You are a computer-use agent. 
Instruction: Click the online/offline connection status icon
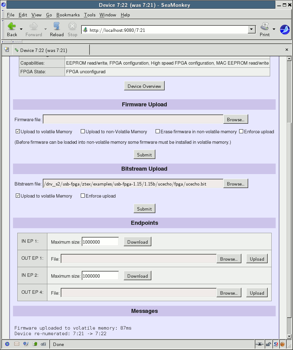click(259, 344)
